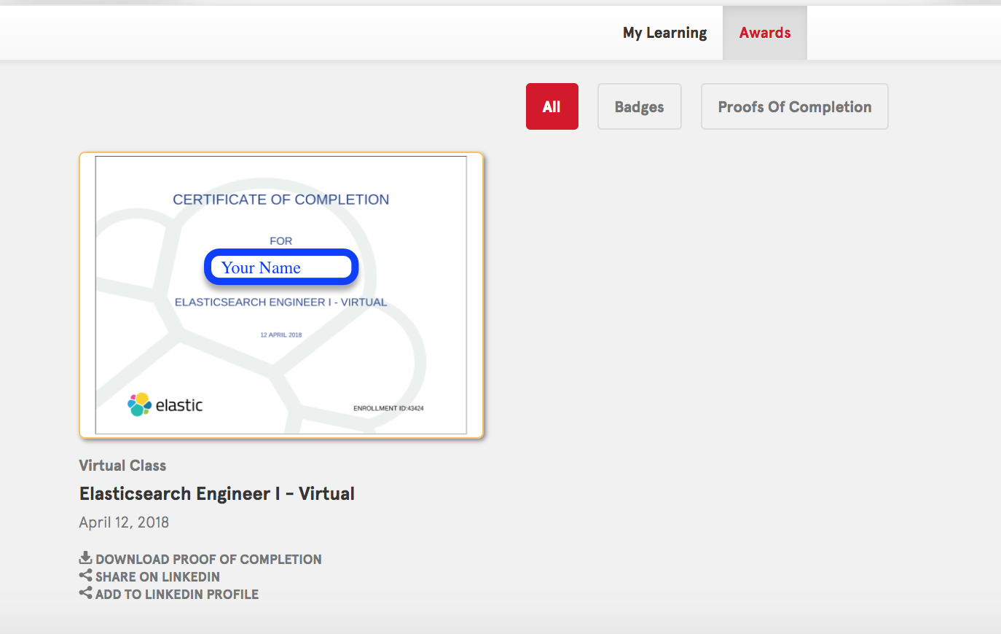Filter awards by Badges
This screenshot has height=634, width=1001.
click(x=640, y=106)
